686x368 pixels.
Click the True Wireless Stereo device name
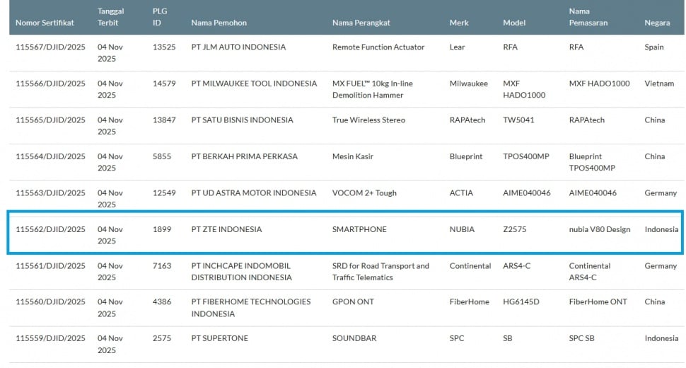pos(368,120)
